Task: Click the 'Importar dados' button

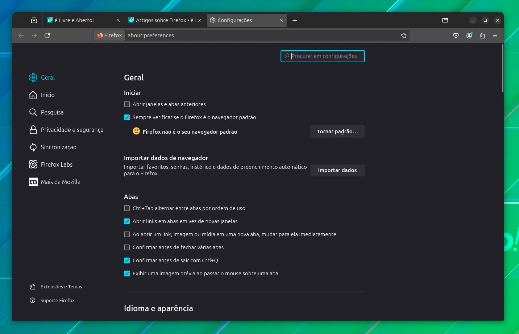Action: [x=337, y=170]
